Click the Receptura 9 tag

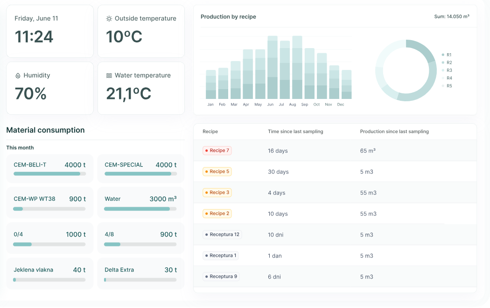221,277
